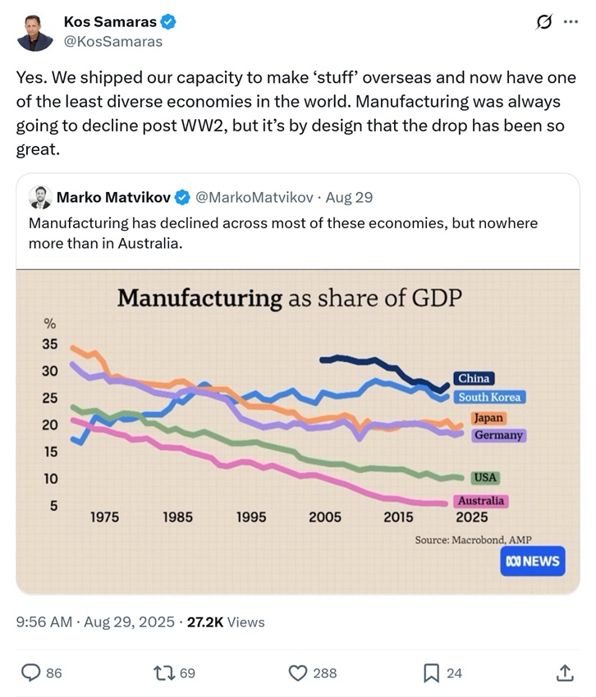Click the Grok slash-circle icon
Viewport: 596px width, 697px height.
[x=543, y=22]
